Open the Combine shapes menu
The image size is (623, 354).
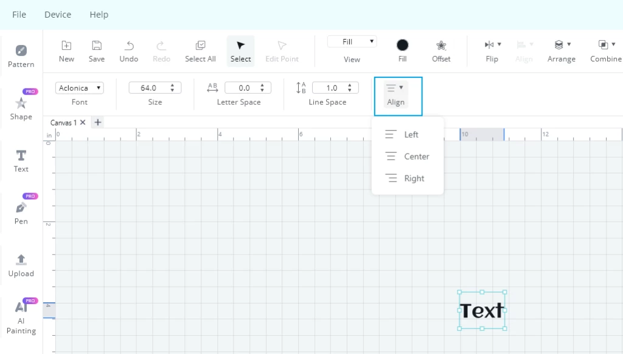click(606, 51)
